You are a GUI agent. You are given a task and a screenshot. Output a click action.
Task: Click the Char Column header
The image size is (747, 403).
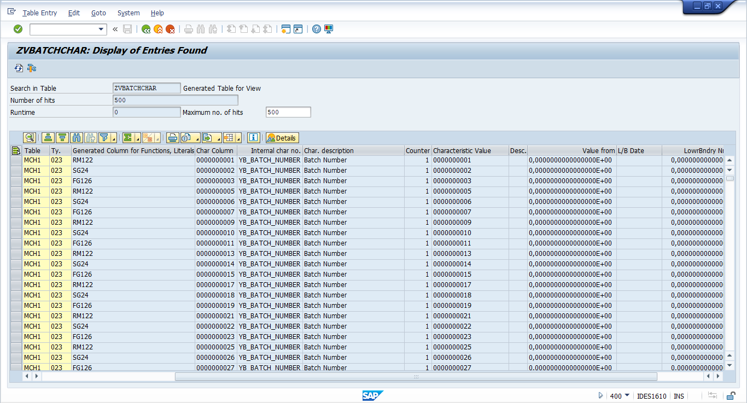[215, 151]
